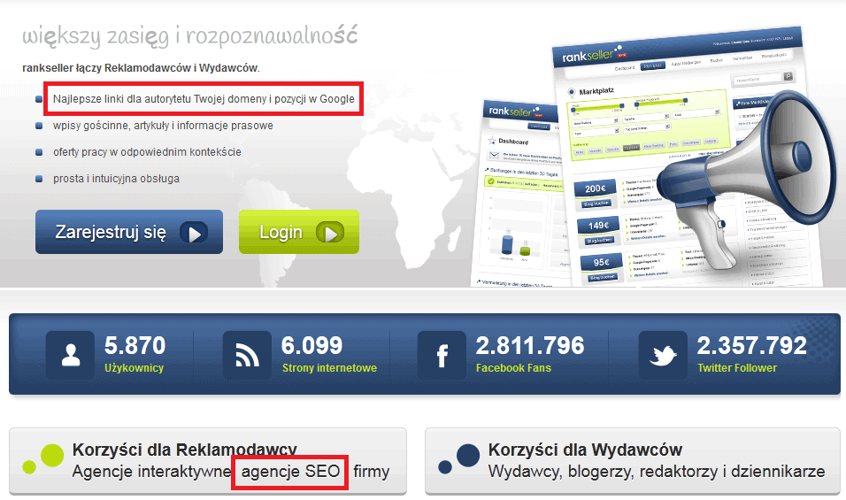Click 'agencje SEO' text in Reklamodawcy panel
The image size is (846, 500).
tap(290, 472)
